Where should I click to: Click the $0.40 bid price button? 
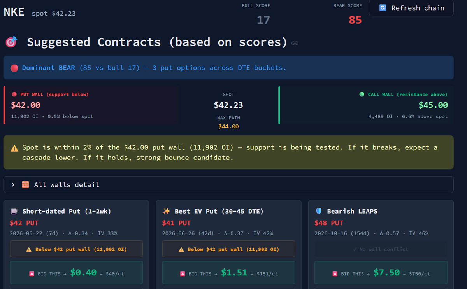[76, 273]
